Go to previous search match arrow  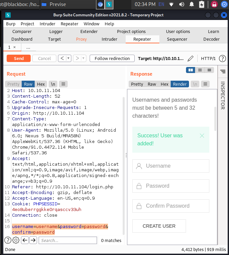25,240
